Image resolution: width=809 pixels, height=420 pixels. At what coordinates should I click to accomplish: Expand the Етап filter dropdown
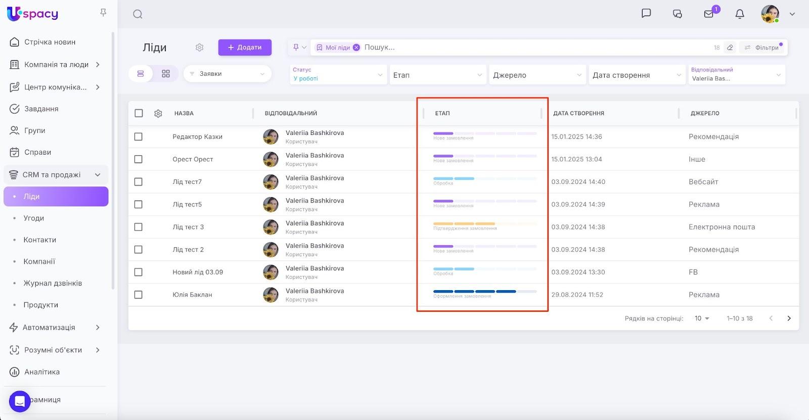pyautogui.click(x=437, y=75)
